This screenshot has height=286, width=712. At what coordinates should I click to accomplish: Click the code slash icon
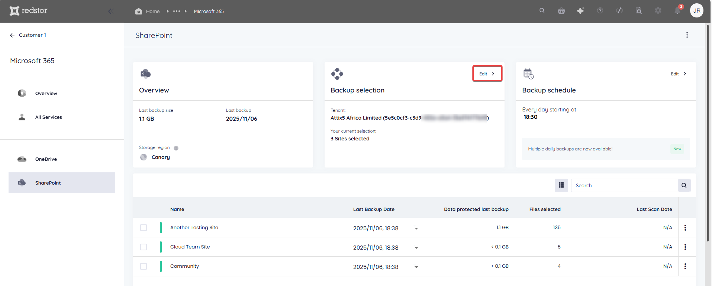[x=619, y=11]
